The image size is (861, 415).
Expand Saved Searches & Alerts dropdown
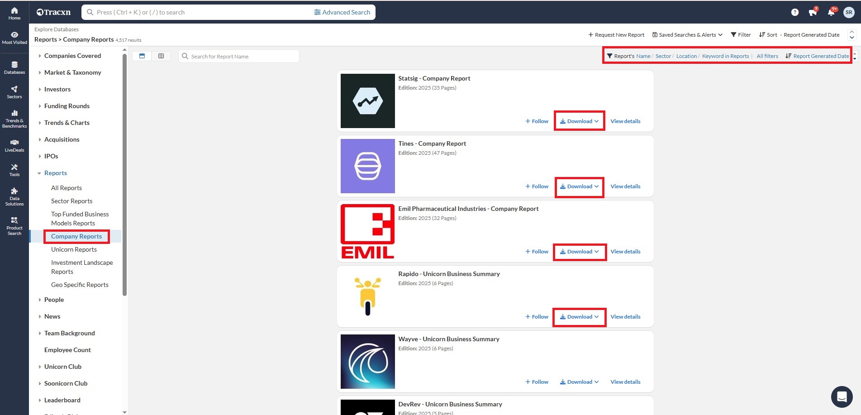pyautogui.click(x=687, y=35)
